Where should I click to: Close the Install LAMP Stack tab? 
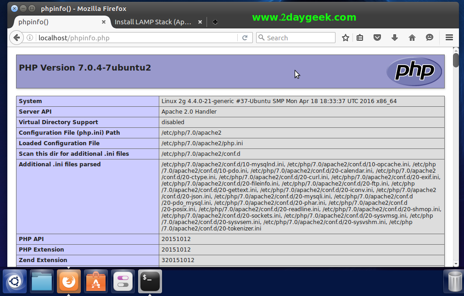tap(200, 22)
